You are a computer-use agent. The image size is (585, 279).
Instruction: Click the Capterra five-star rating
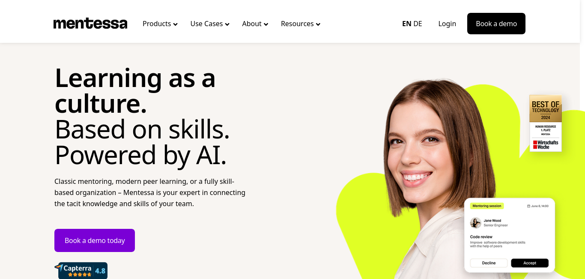pyautogui.click(x=80, y=274)
